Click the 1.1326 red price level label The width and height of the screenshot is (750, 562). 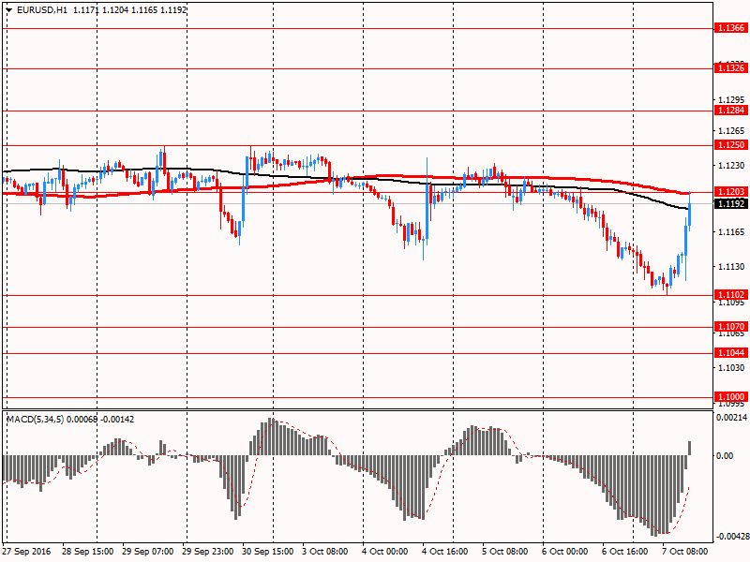730,67
